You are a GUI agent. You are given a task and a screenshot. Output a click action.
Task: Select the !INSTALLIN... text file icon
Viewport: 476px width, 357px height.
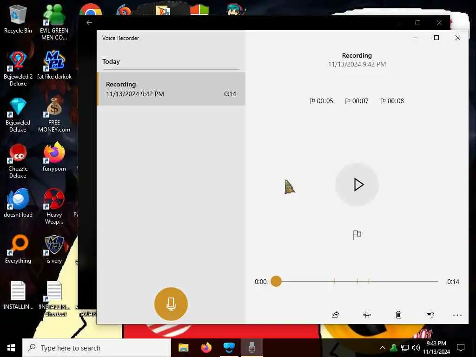(x=18, y=295)
